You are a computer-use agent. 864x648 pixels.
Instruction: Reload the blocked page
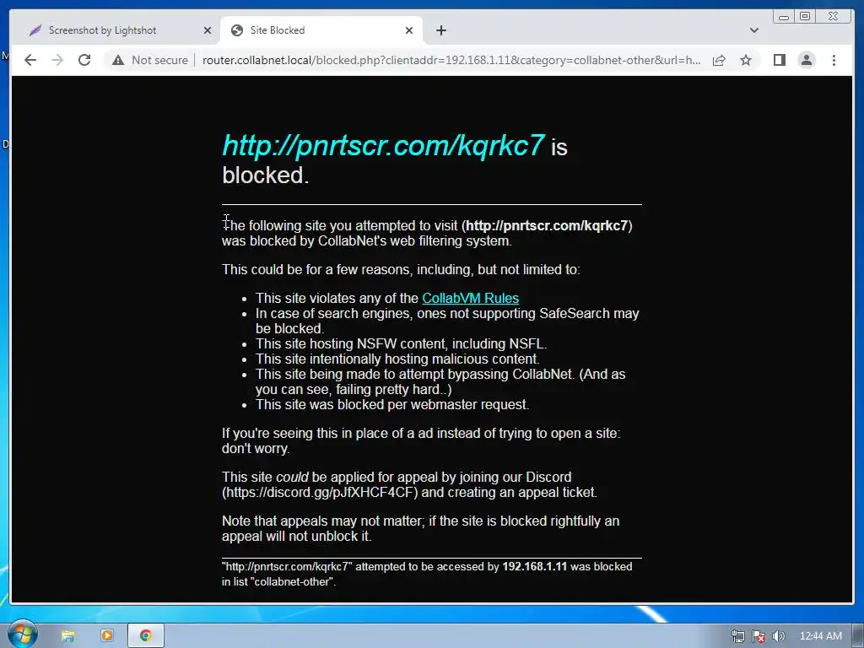84,60
